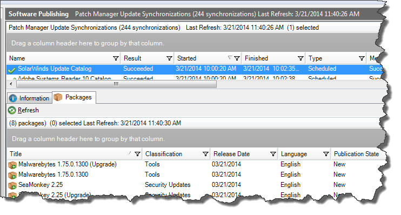Image resolution: width=401 pixels, height=215 pixels.
Task: Sort by the Publication State column header
Action: (x=357, y=154)
